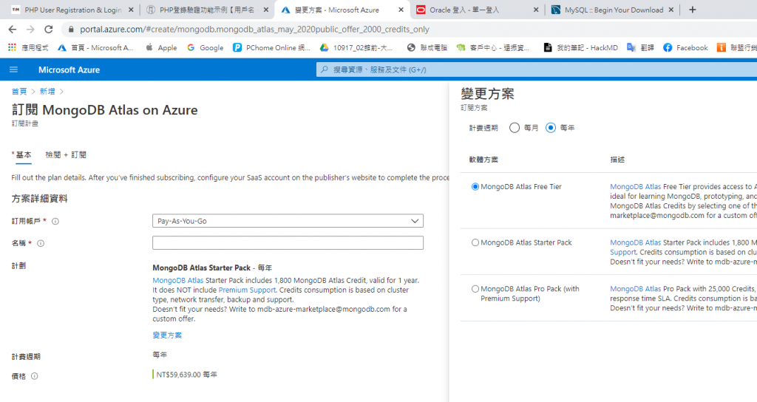
Task: Switch to the 基本 tab
Action: point(23,155)
